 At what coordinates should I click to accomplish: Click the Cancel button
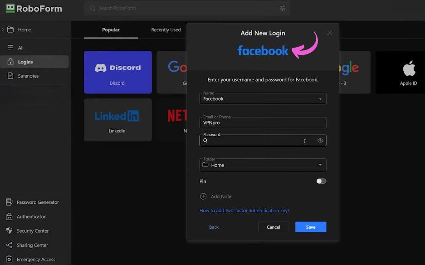[274, 227]
